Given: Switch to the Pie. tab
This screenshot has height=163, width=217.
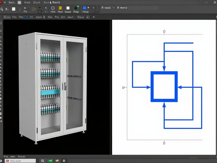Looking at the screenshot, I should click(x=14, y=17).
